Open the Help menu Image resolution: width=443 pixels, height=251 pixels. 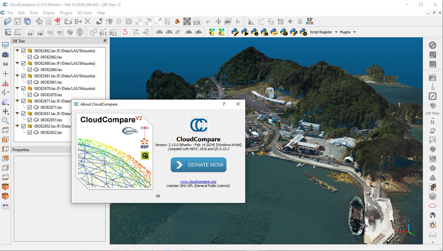[101, 13]
